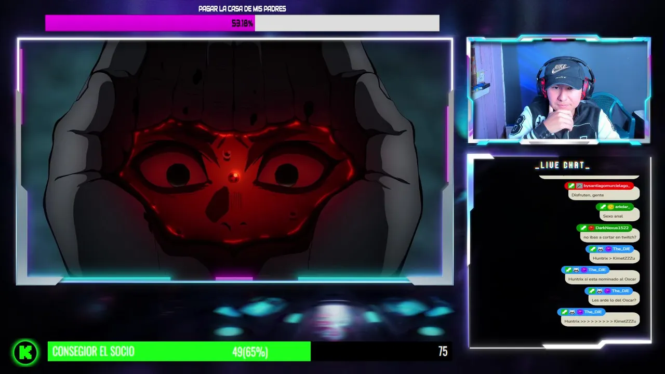The image size is (665, 374).
Task: Click the '49(65%)' subscriber count text
Action: click(x=250, y=352)
